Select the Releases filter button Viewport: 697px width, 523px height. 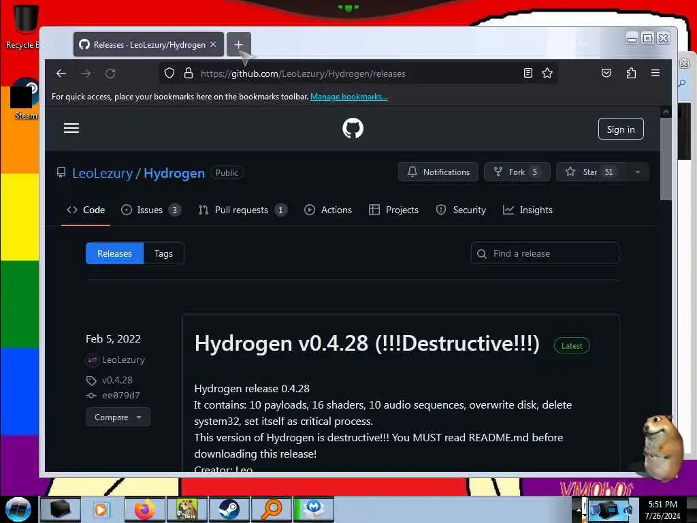(x=114, y=253)
